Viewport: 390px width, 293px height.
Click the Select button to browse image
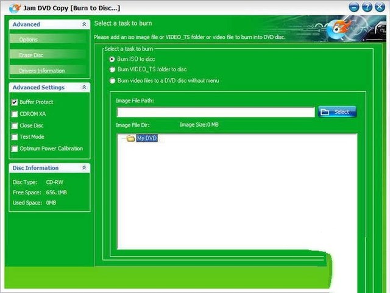click(x=337, y=112)
